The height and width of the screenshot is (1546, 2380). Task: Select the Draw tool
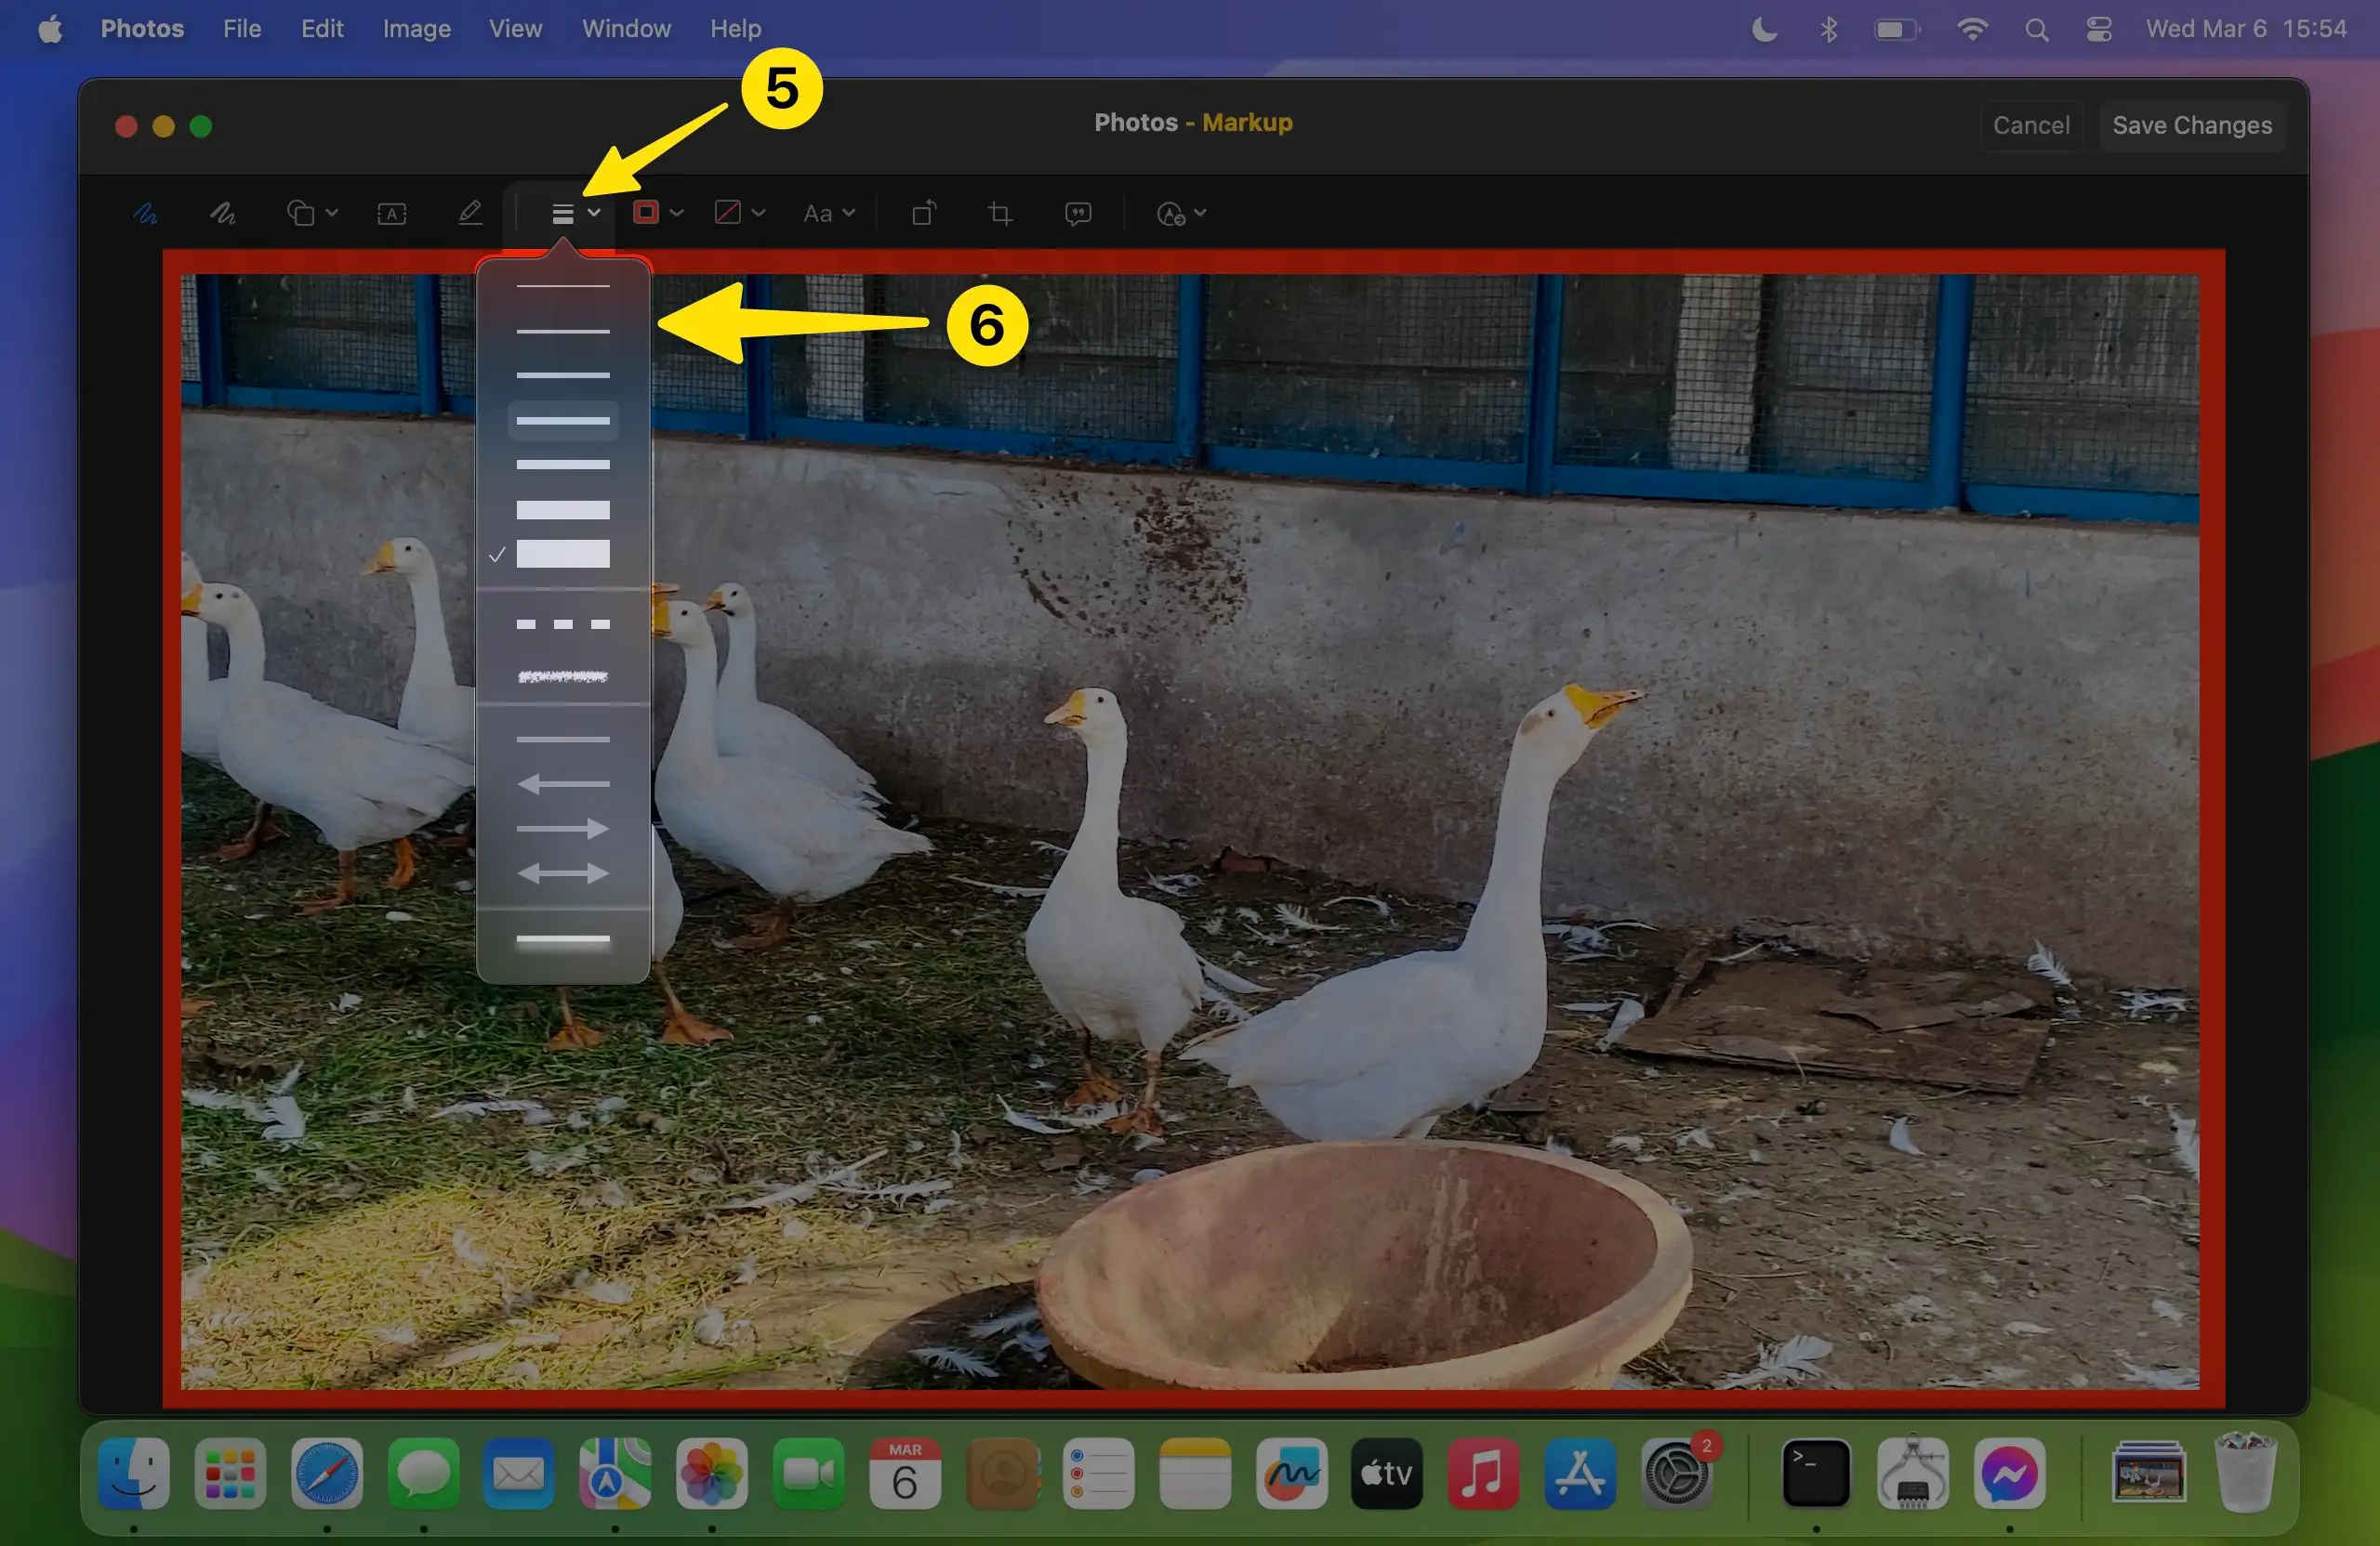click(222, 213)
